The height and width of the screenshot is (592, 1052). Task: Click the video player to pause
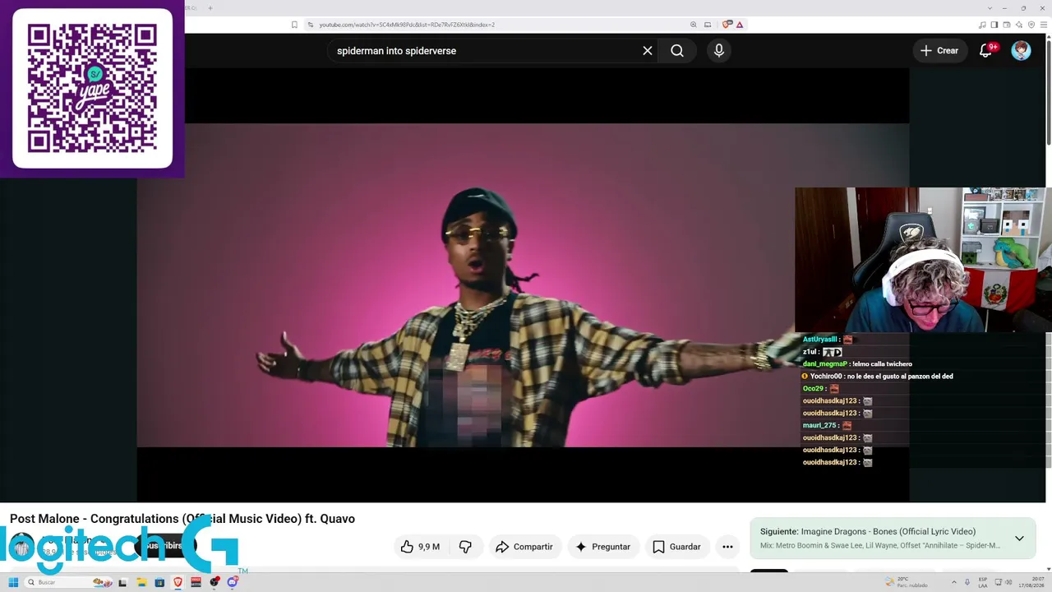click(523, 285)
